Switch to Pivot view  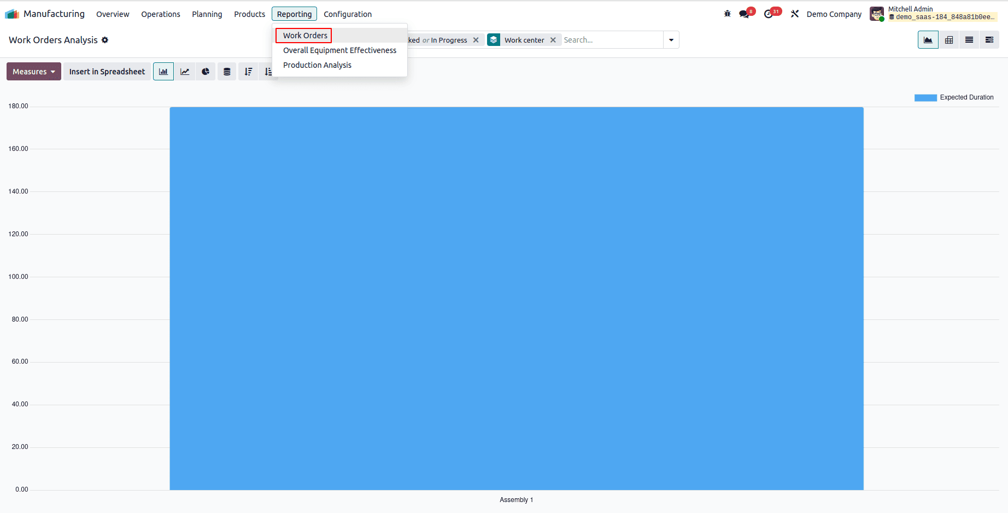[x=949, y=40]
